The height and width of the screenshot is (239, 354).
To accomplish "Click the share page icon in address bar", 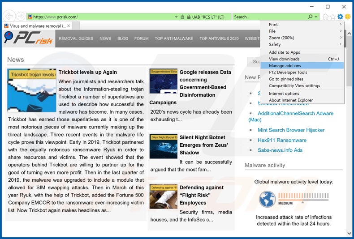I will click(x=182, y=17).
